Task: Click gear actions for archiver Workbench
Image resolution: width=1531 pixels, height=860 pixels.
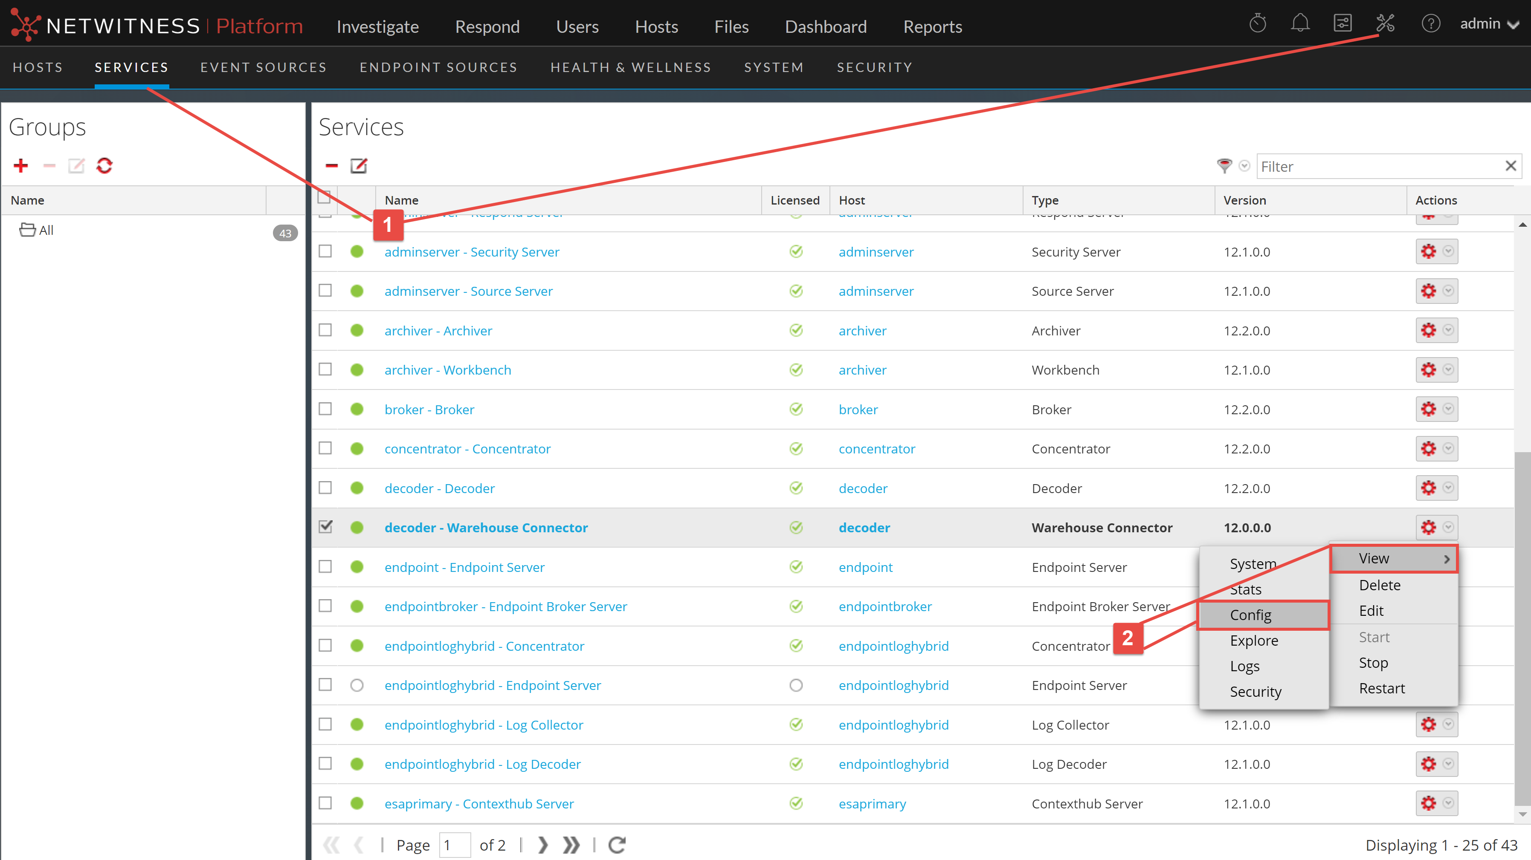Action: [1428, 369]
